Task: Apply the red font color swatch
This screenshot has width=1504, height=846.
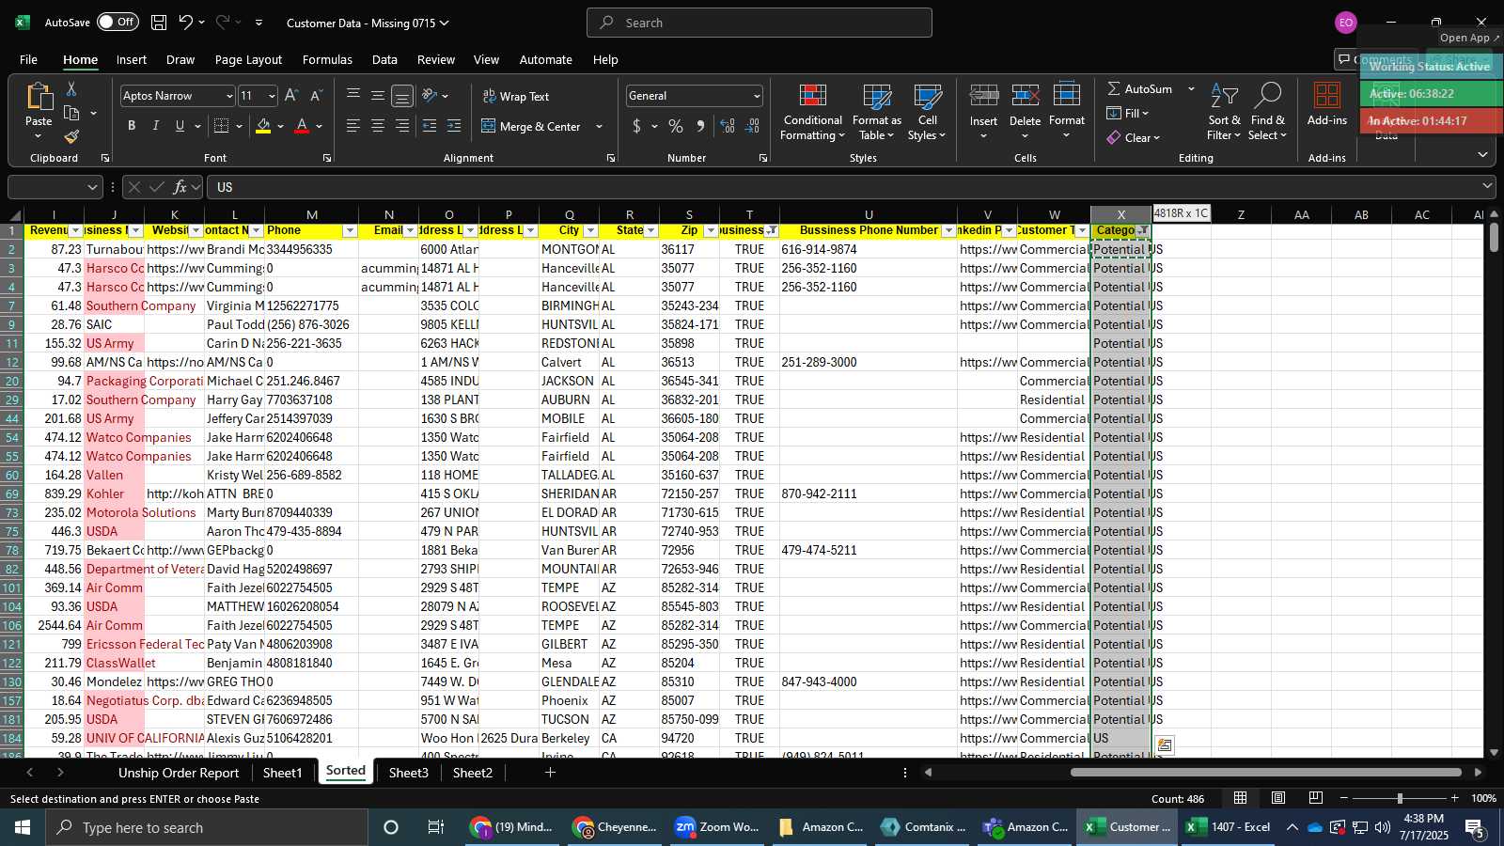Action: click(x=302, y=126)
